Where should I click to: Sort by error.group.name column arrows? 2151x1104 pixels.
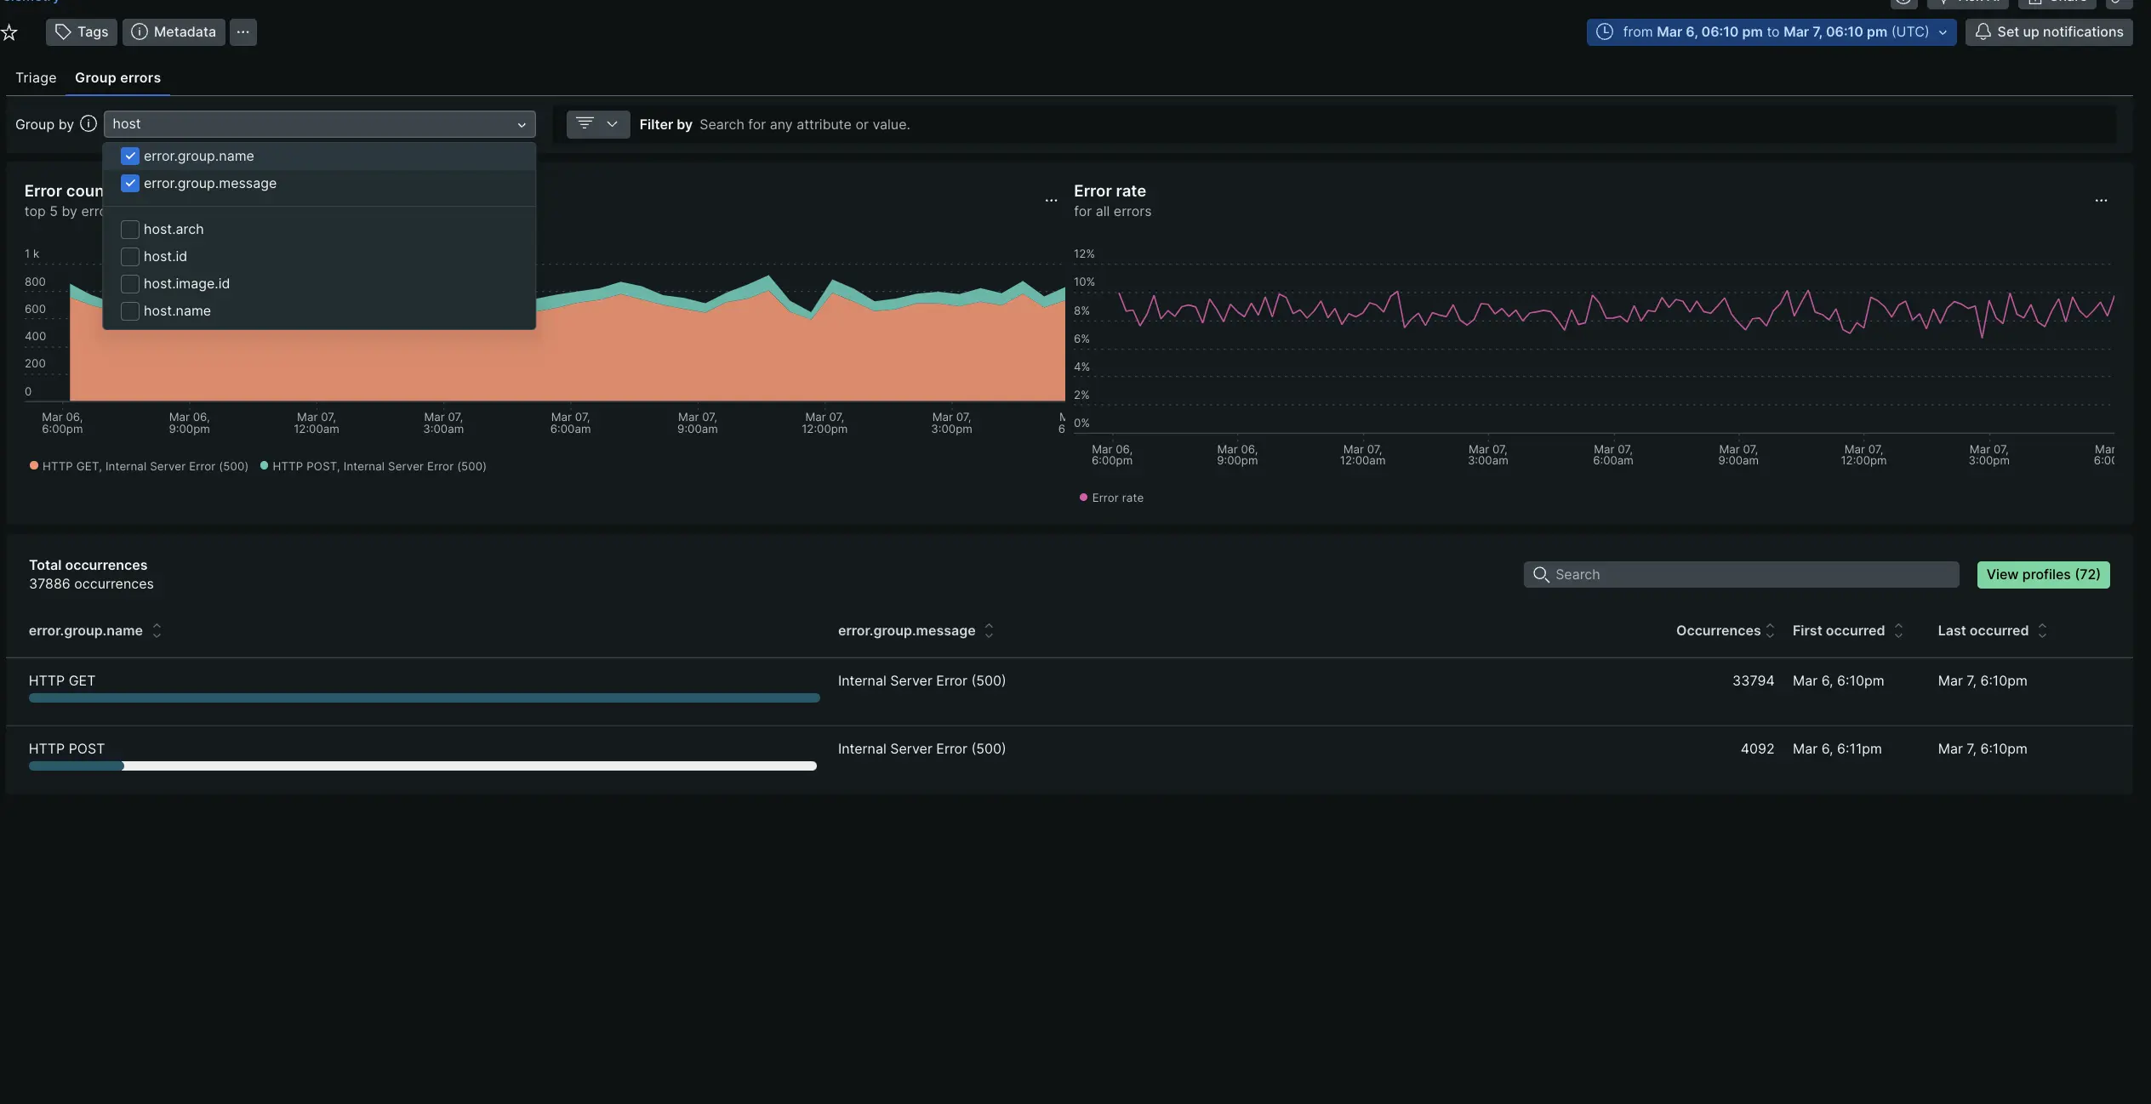click(157, 631)
